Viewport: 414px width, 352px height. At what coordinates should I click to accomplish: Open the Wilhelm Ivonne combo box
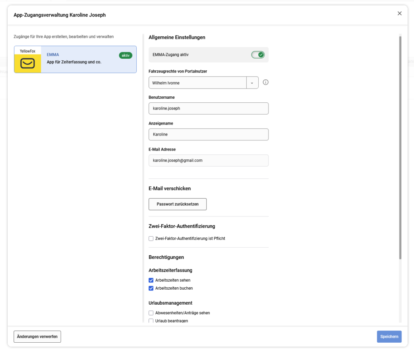pyautogui.click(x=197, y=83)
